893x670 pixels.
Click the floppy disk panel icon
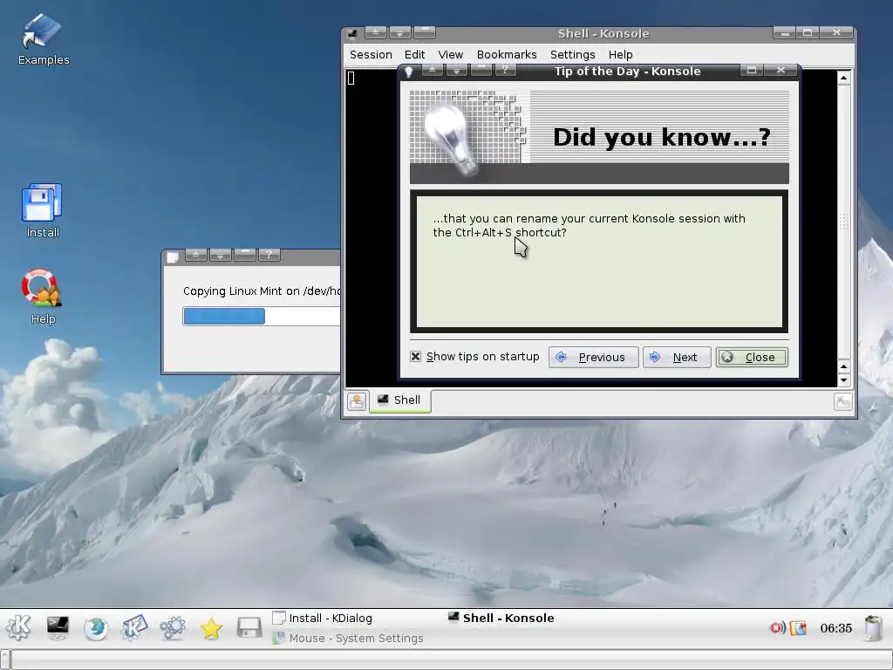[249, 627]
